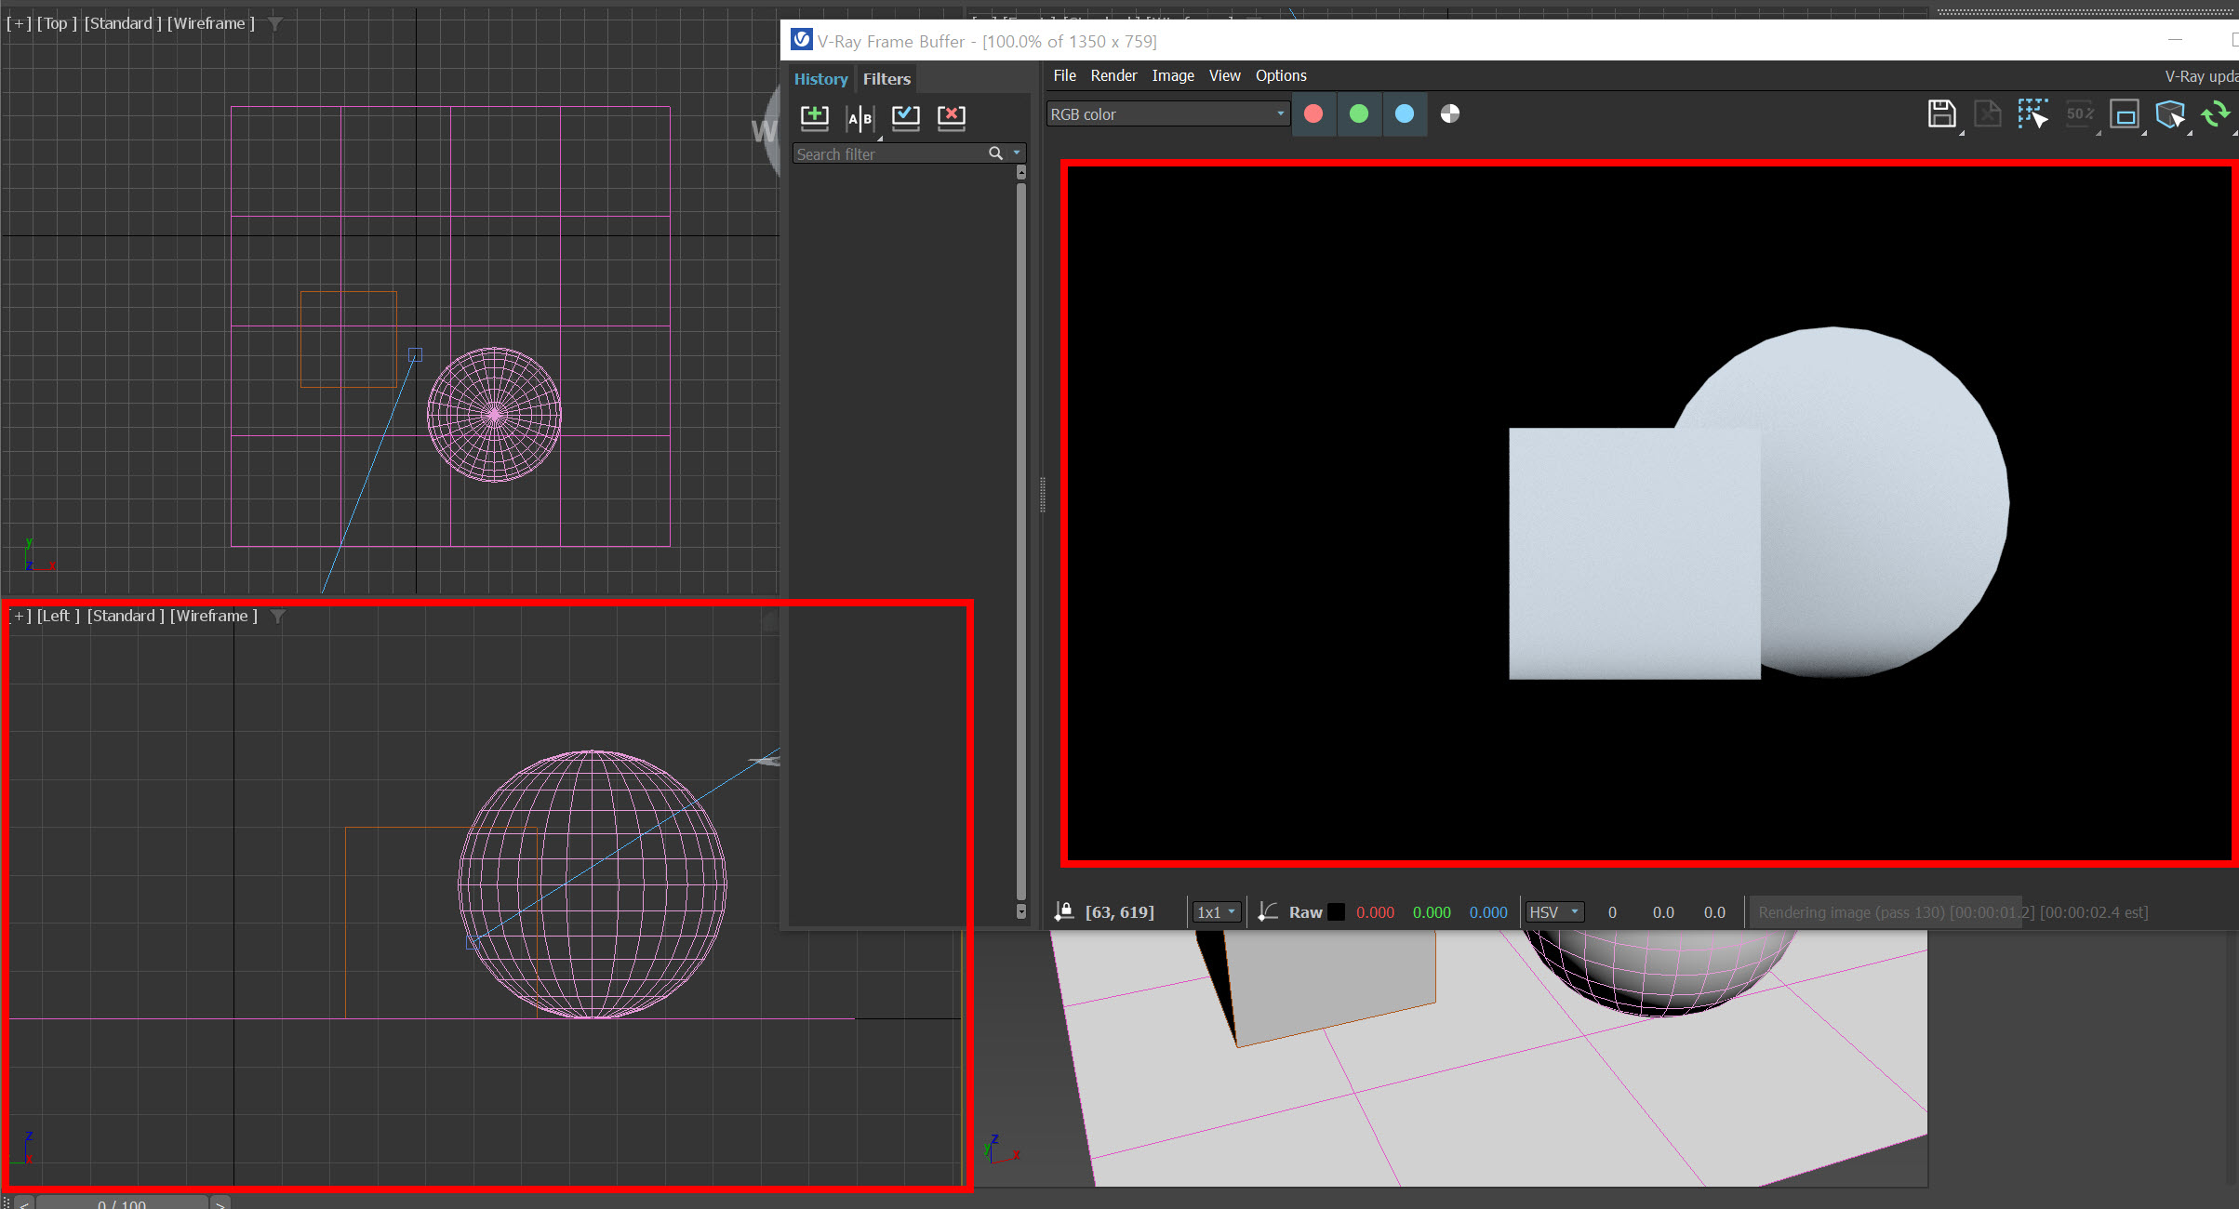Open the A/B compare tool
Screen dimensions: 2239x1209
click(860, 117)
